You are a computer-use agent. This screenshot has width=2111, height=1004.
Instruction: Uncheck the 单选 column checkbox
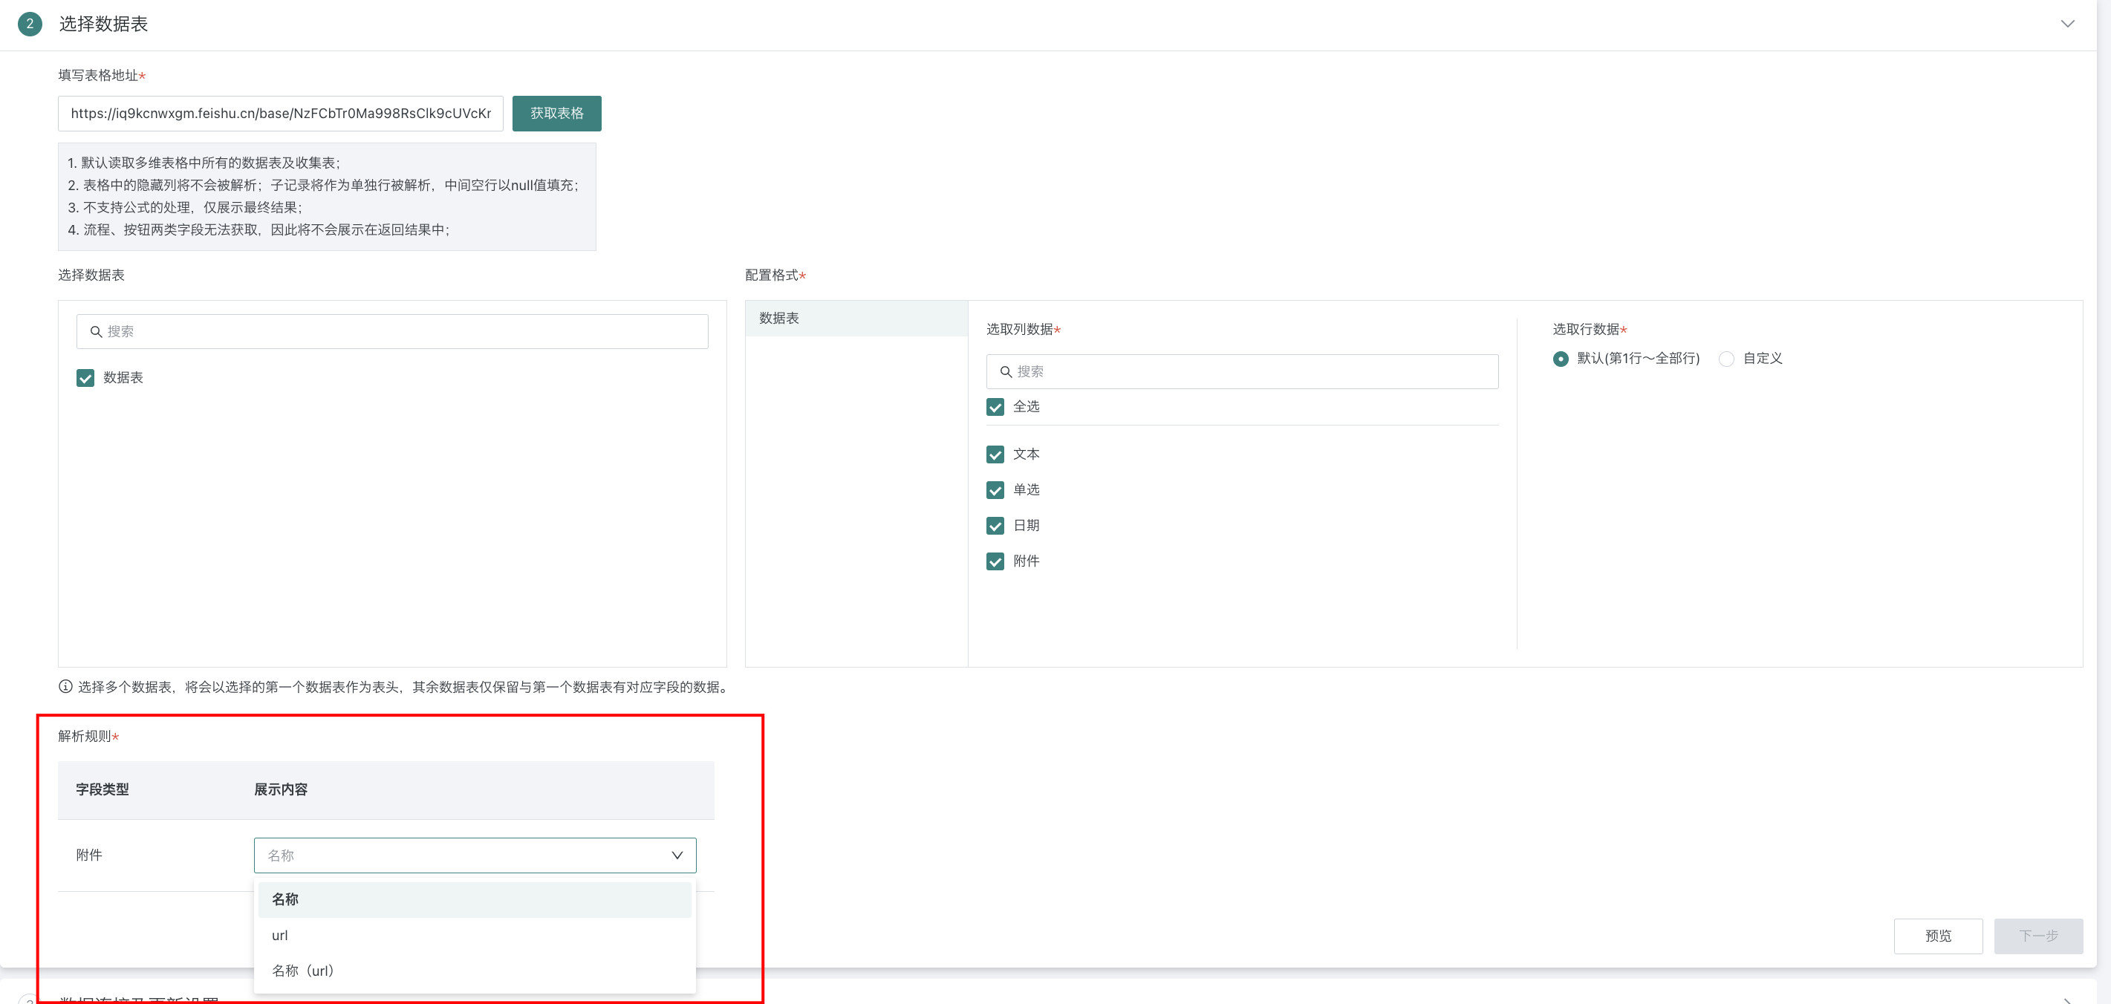[x=995, y=490]
